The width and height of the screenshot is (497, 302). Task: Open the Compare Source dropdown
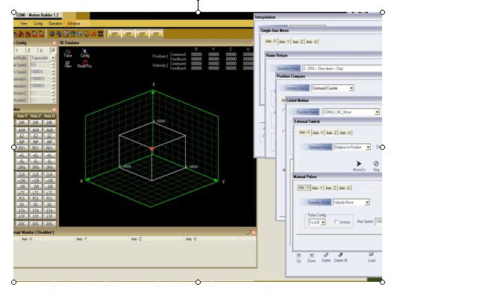(332, 88)
